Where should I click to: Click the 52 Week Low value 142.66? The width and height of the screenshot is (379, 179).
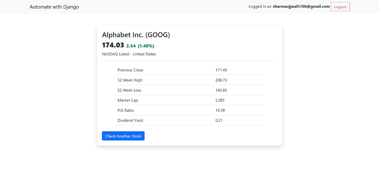(x=221, y=90)
